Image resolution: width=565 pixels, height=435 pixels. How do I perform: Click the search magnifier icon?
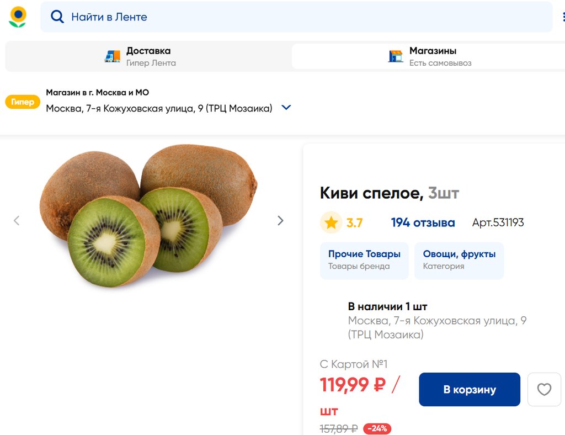click(57, 17)
